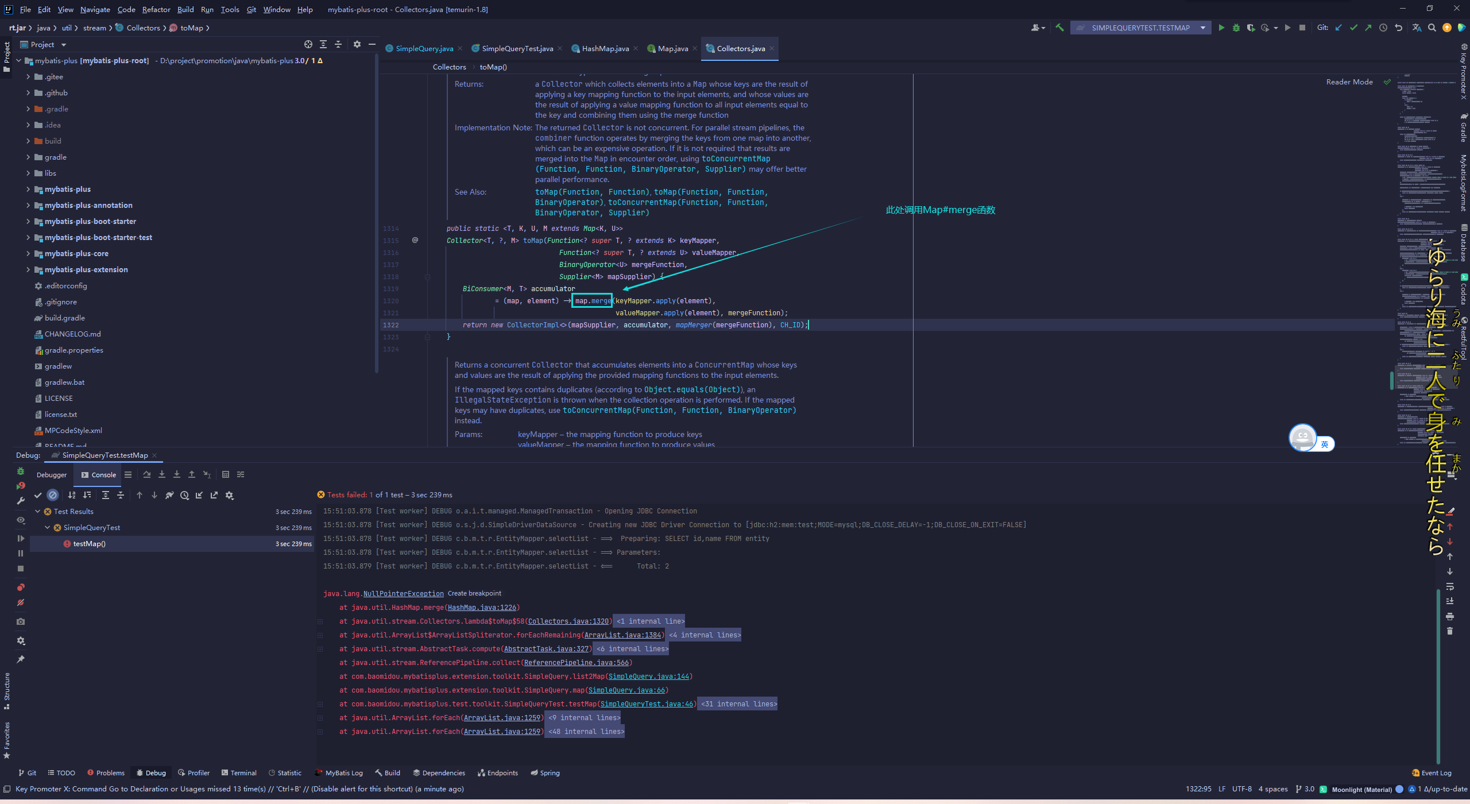Toggle Mute Breakpoints in debug sidebar
The image size is (1470, 804).
coord(21,602)
